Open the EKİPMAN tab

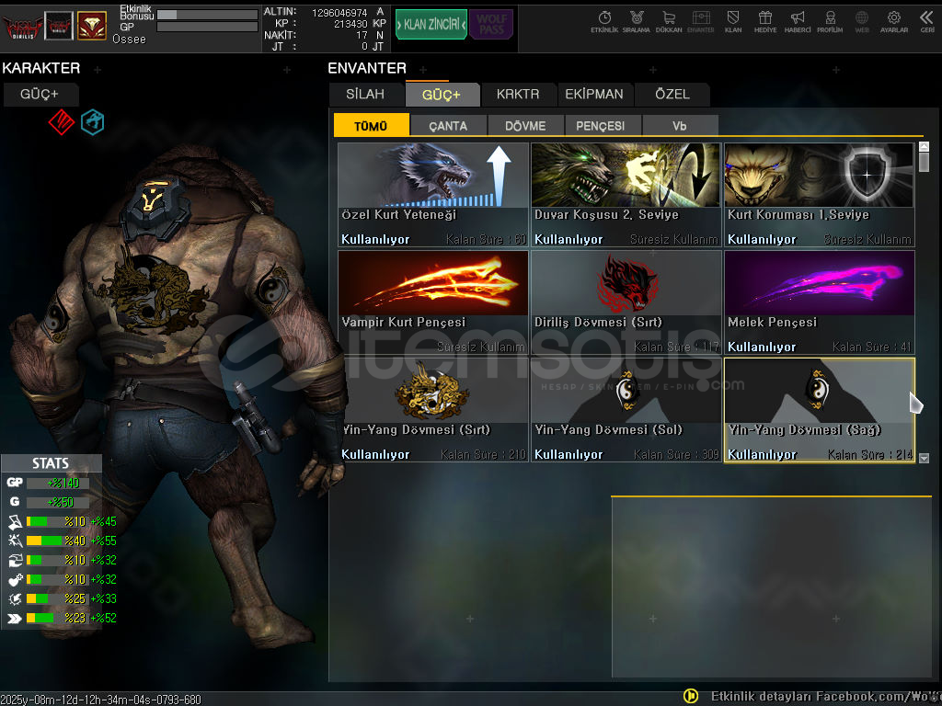coord(594,95)
